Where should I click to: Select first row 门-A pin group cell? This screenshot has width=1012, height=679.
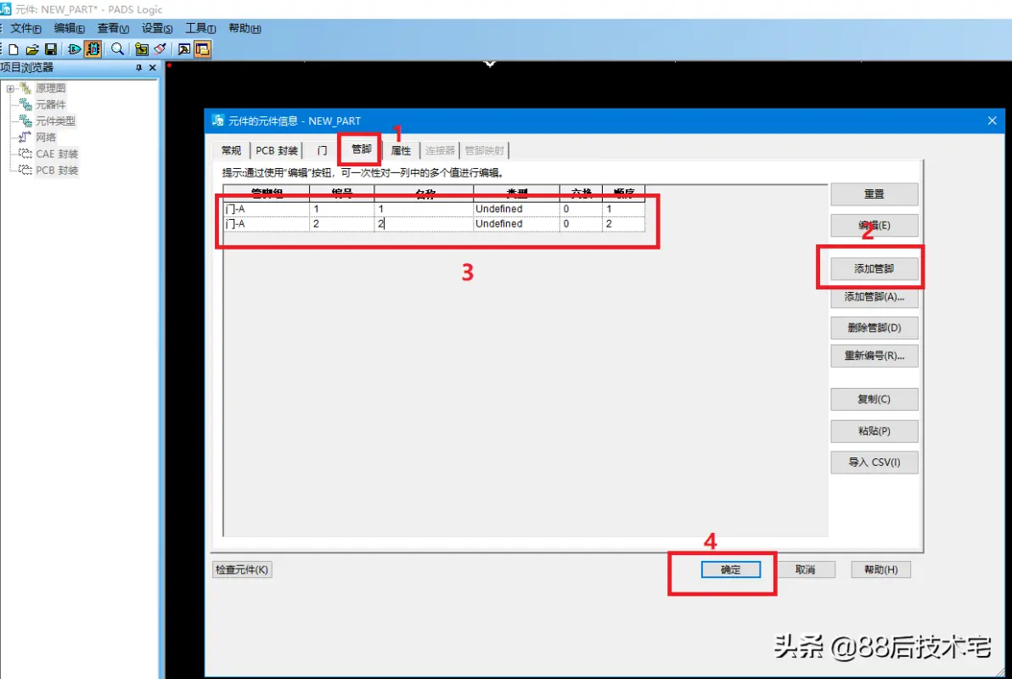point(267,209)
